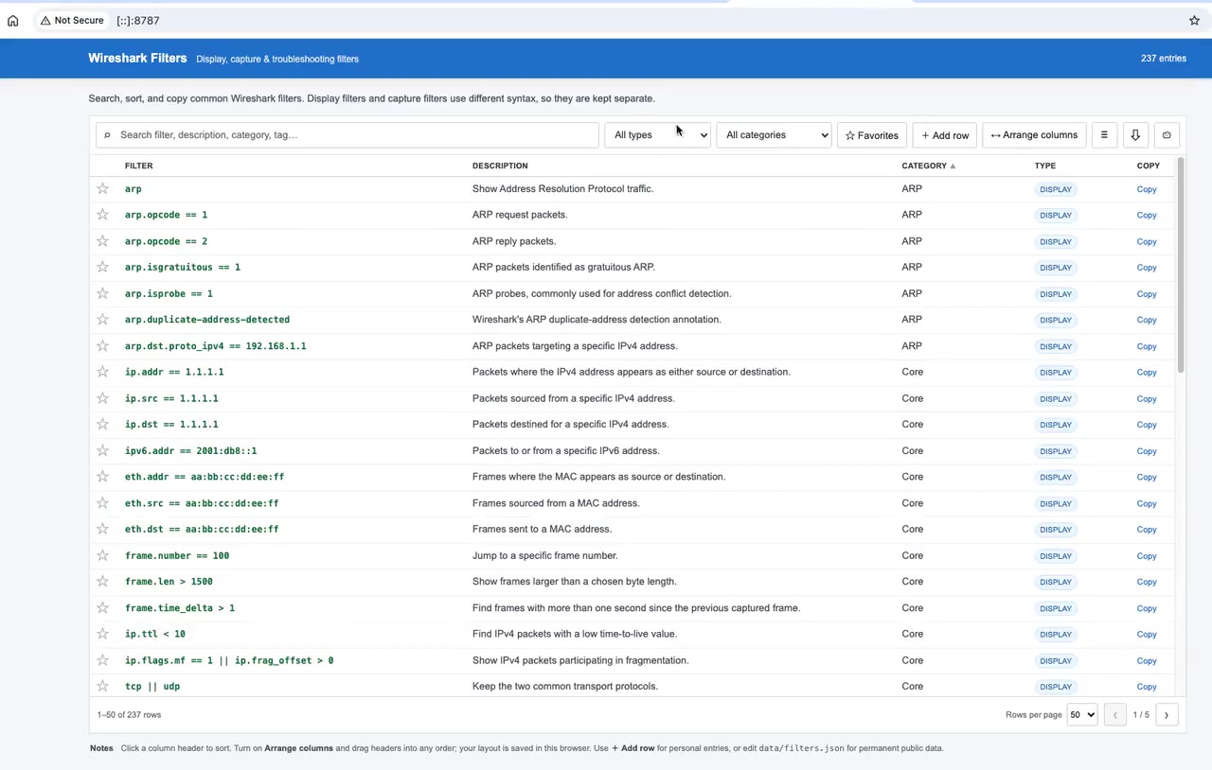
Task: Copy the arp.opcode == 1 filter
Action: coord(1147,215)
